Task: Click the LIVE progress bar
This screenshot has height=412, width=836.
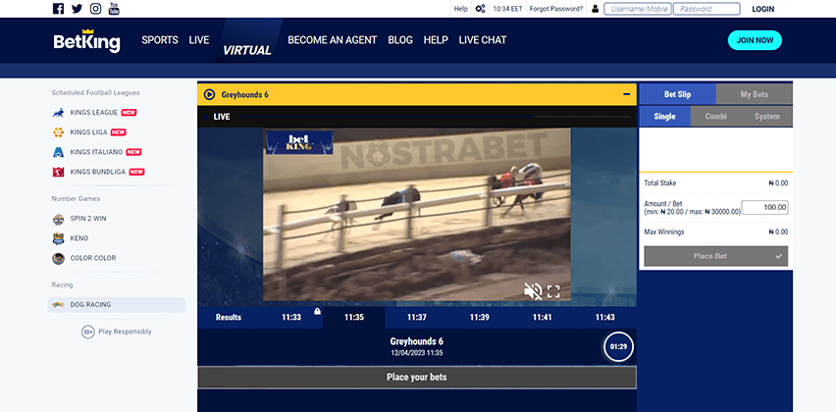Action: 435,116
